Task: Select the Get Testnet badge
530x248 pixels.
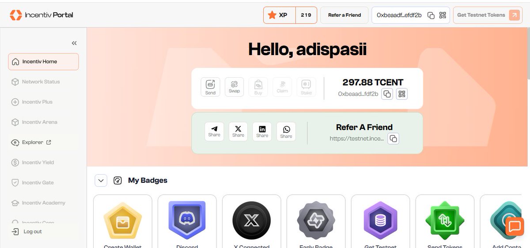Action: [381, 222]
